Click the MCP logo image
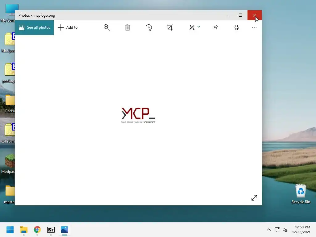 138,115
